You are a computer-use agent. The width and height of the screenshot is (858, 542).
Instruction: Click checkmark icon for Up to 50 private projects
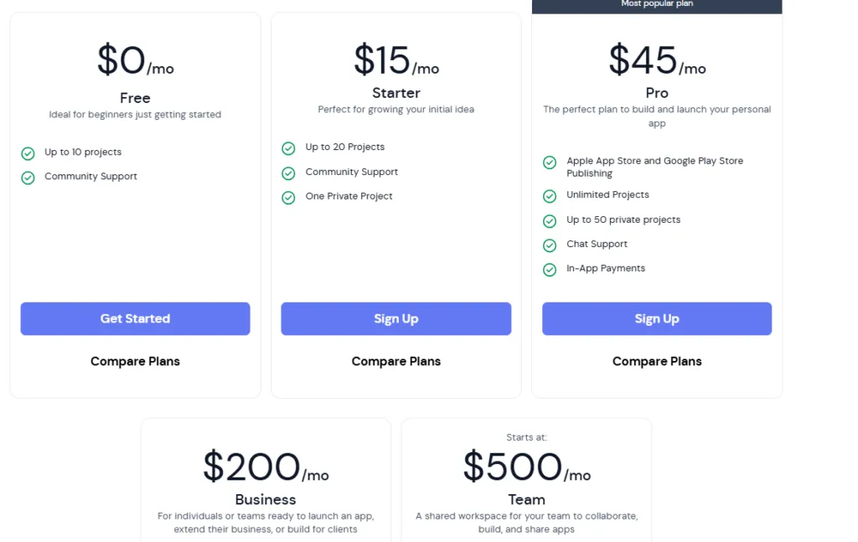(x=550, y=221)
